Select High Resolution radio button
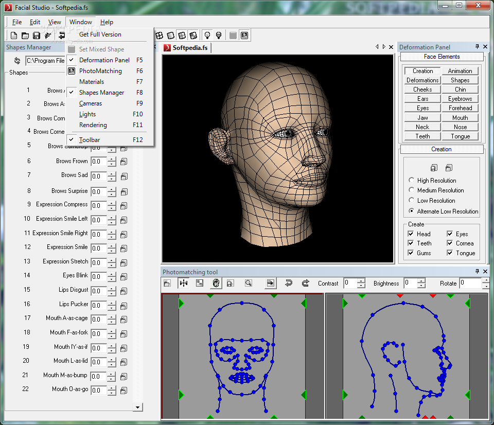Viewport: 494px width, 425px height. coord(411,181)
